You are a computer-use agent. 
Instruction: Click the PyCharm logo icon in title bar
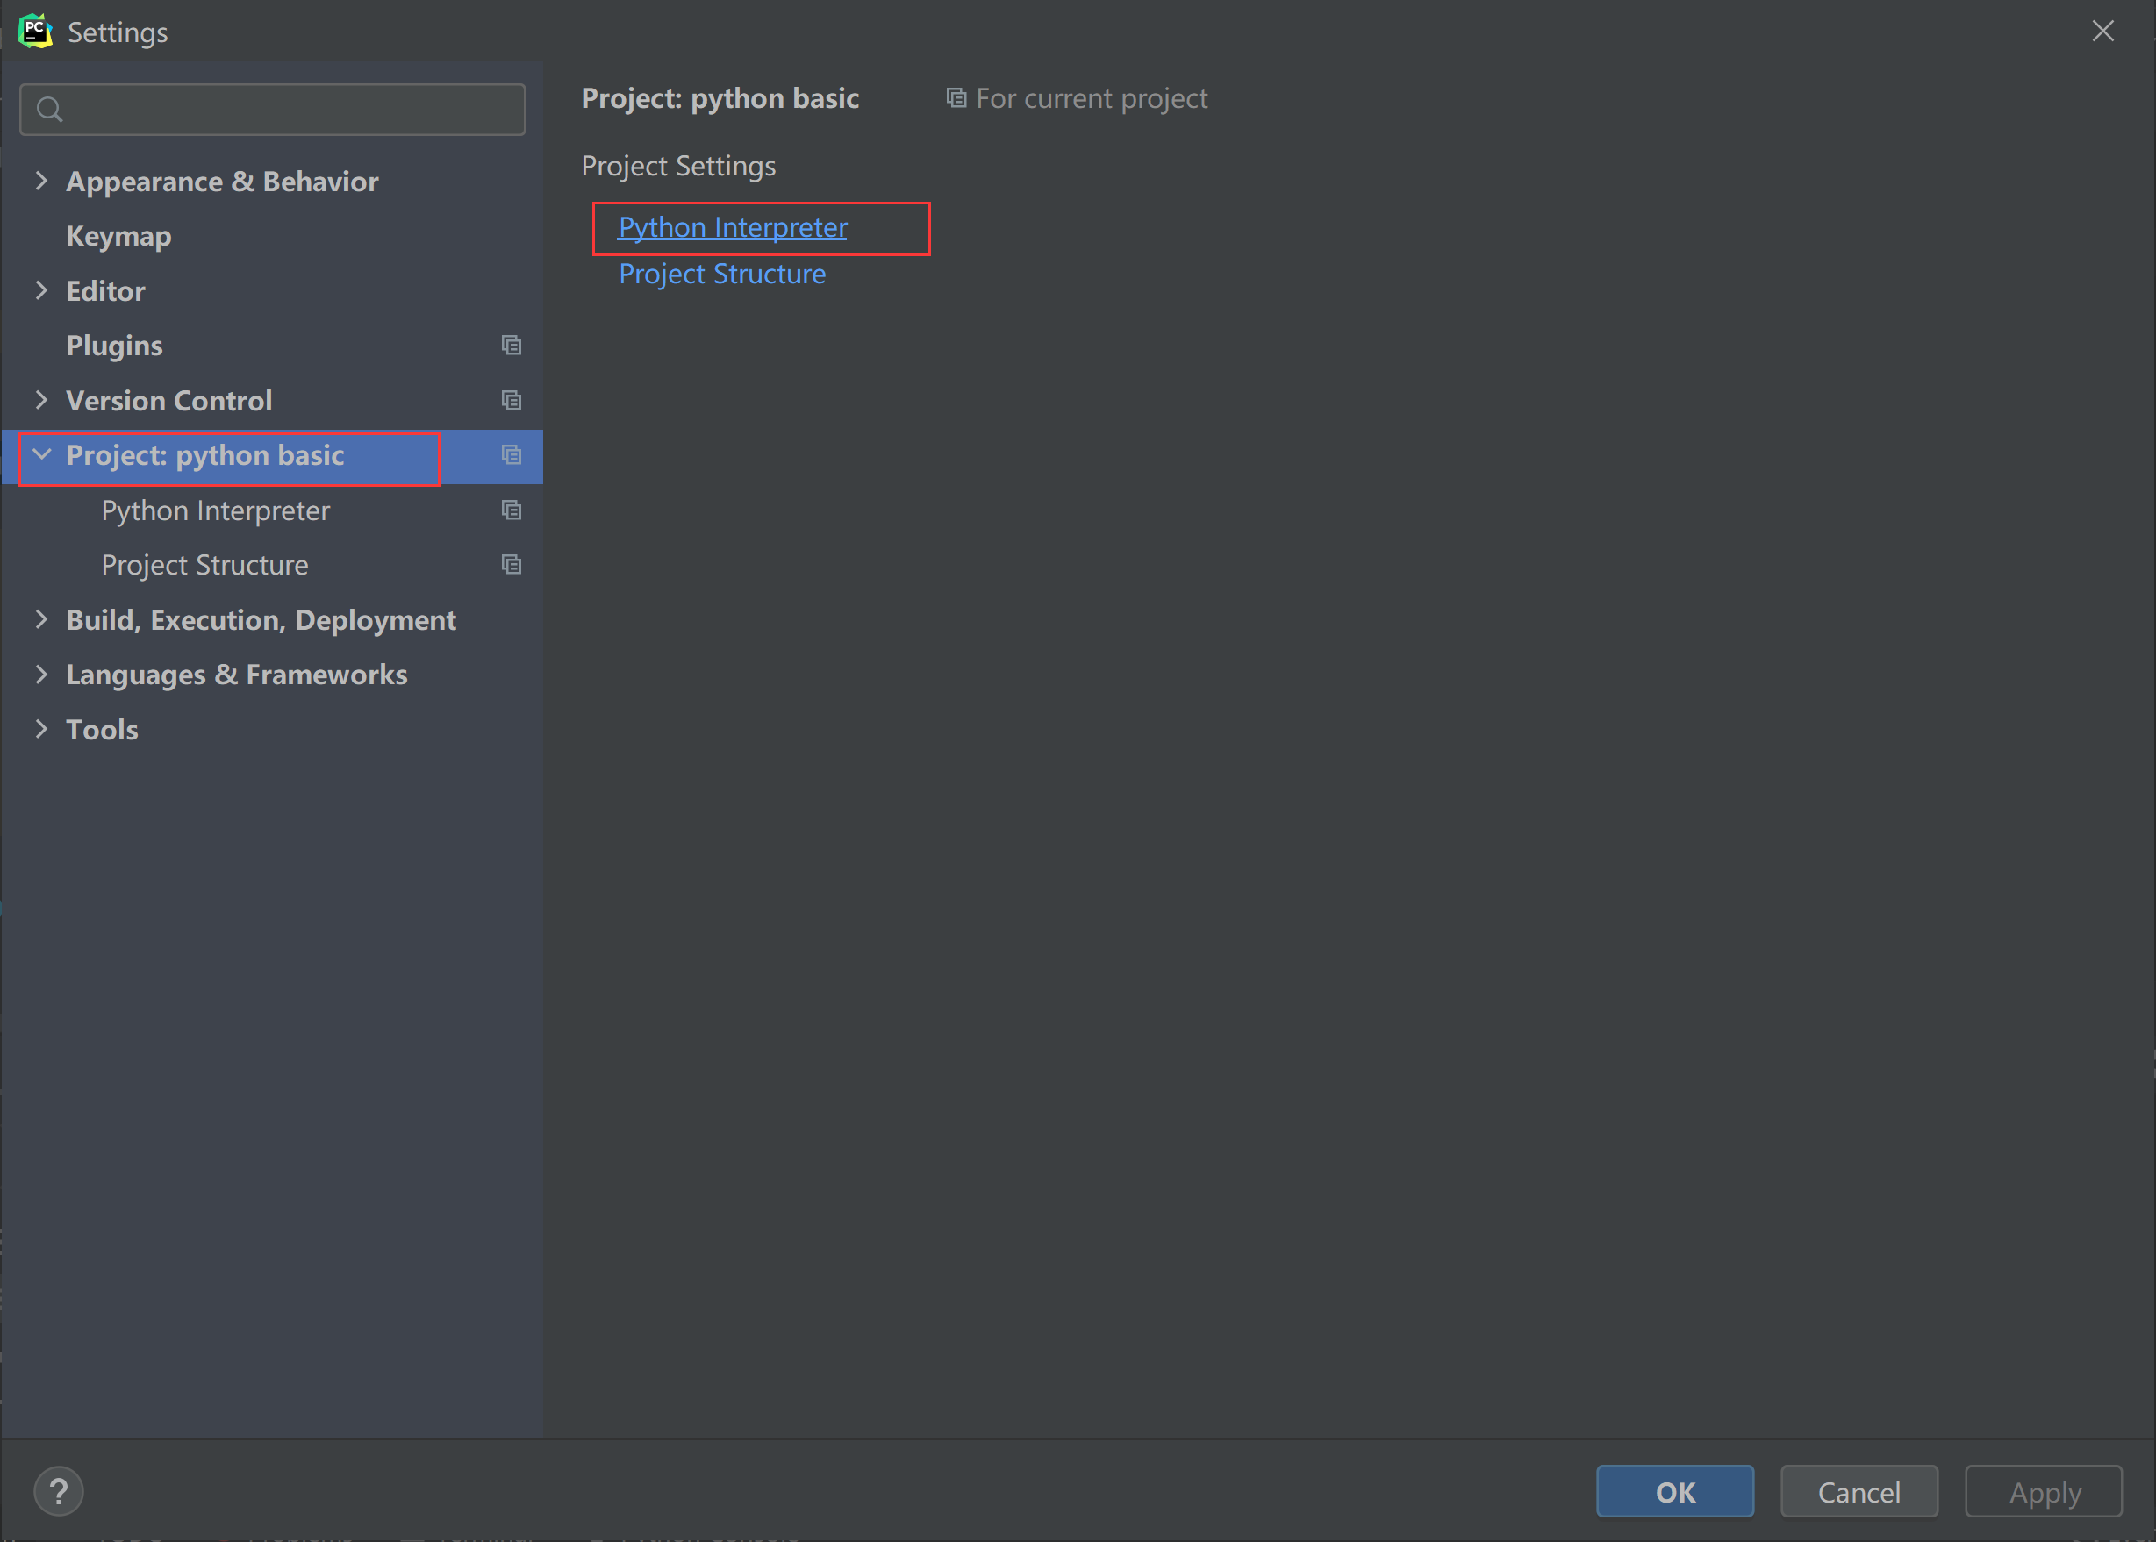point(35,32)
